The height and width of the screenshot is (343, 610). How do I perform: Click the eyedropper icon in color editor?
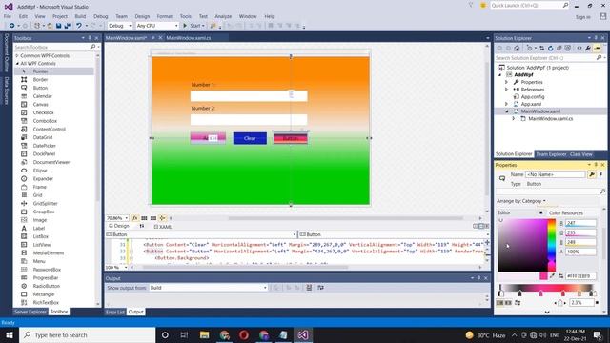tap(552, 275)
